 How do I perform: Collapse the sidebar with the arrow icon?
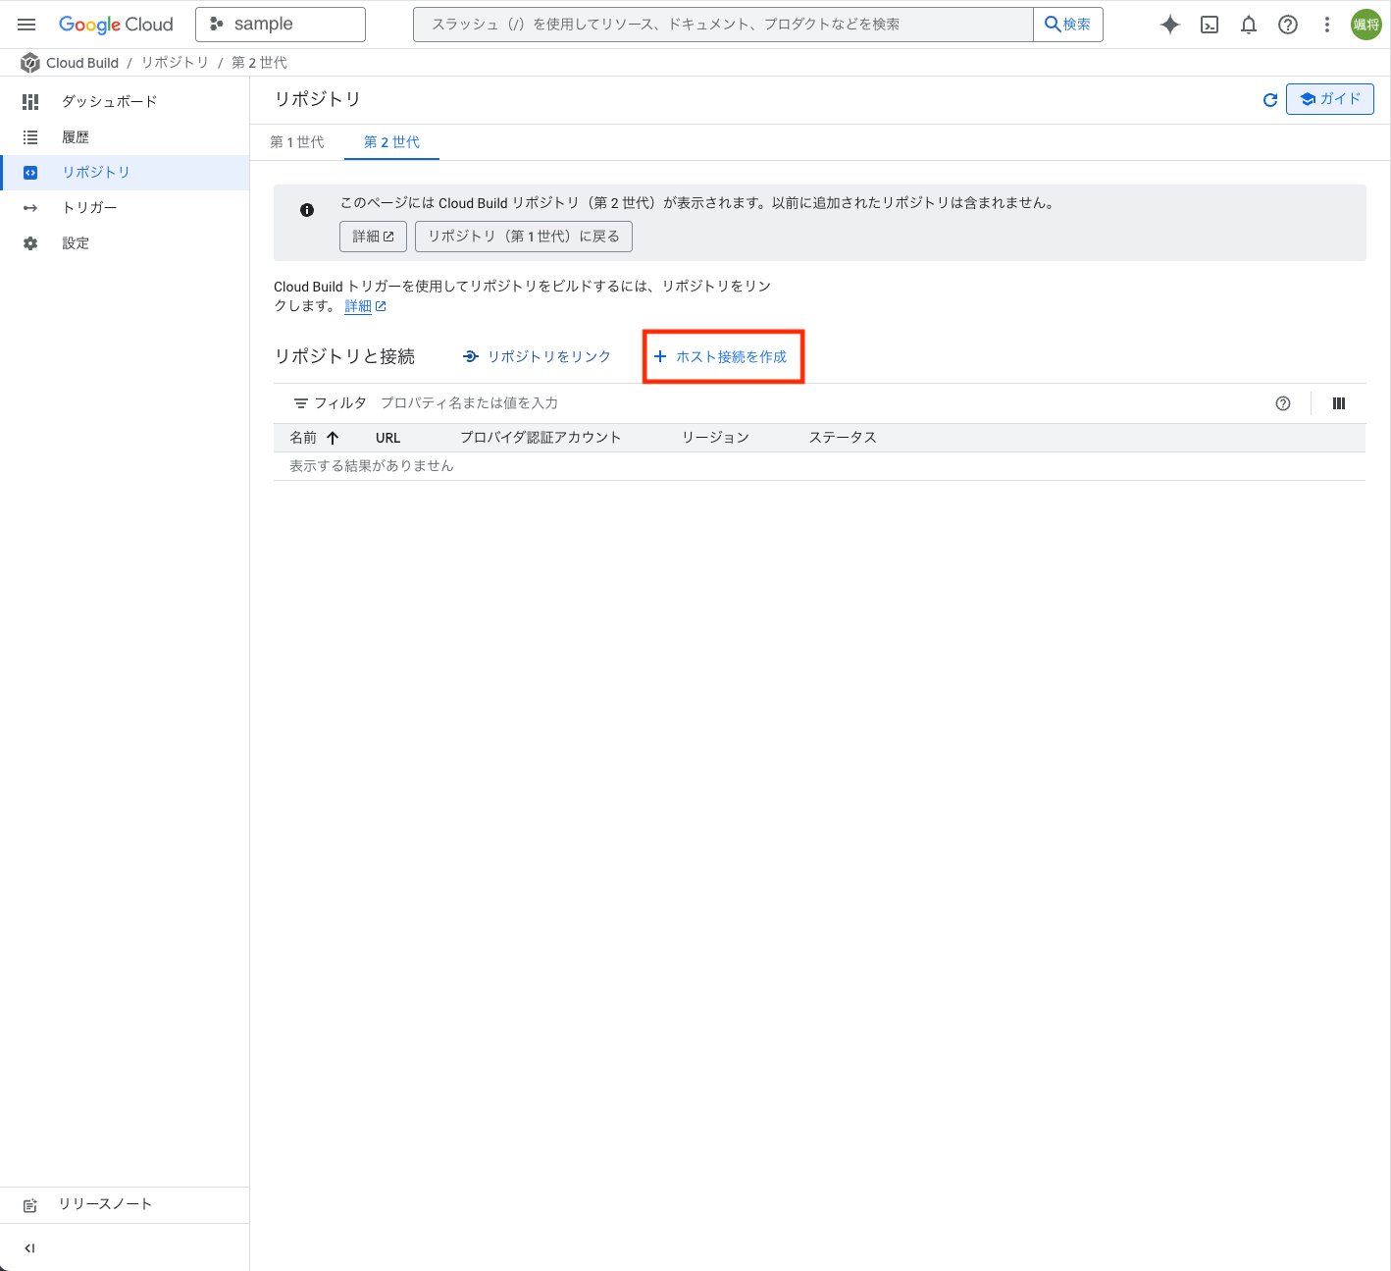pos(29,1248)
